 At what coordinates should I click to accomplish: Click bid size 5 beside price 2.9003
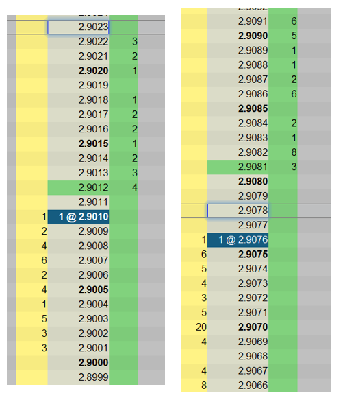tap(44, 319)
